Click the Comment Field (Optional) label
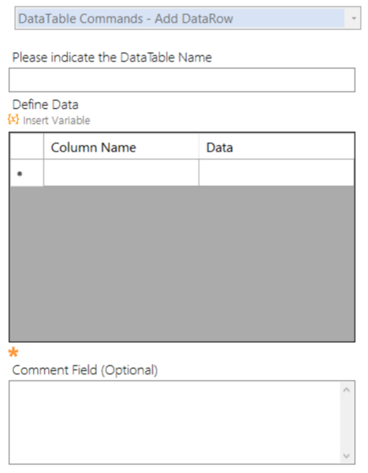 click(x=85, y=370)
